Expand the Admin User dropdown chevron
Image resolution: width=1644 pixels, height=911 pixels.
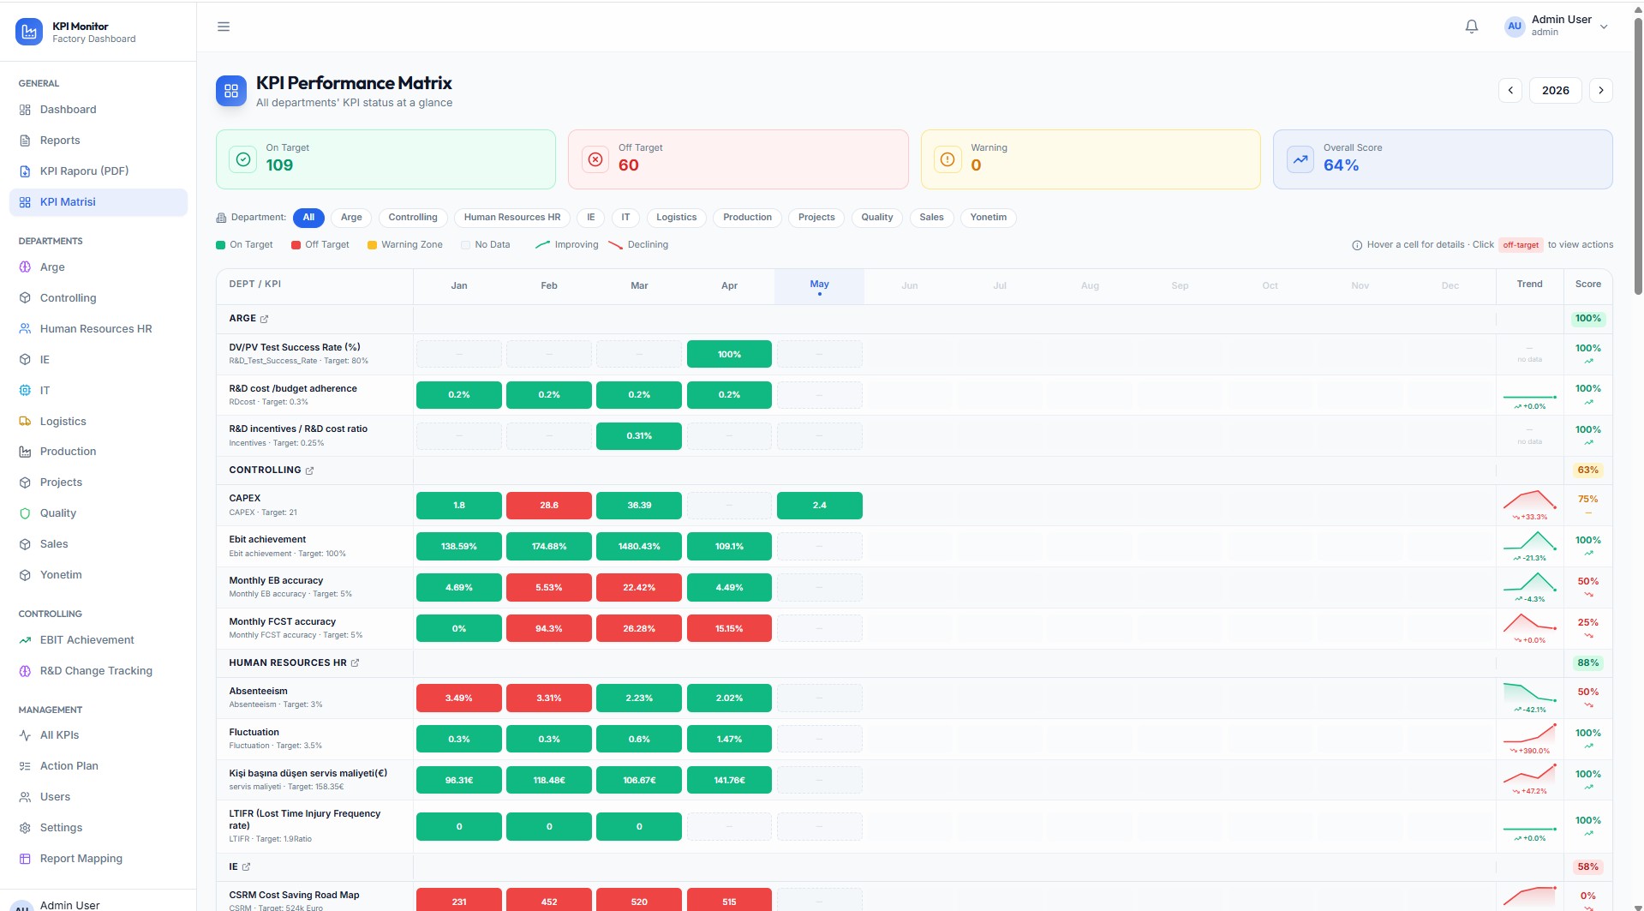click(x=1604, y=27)
